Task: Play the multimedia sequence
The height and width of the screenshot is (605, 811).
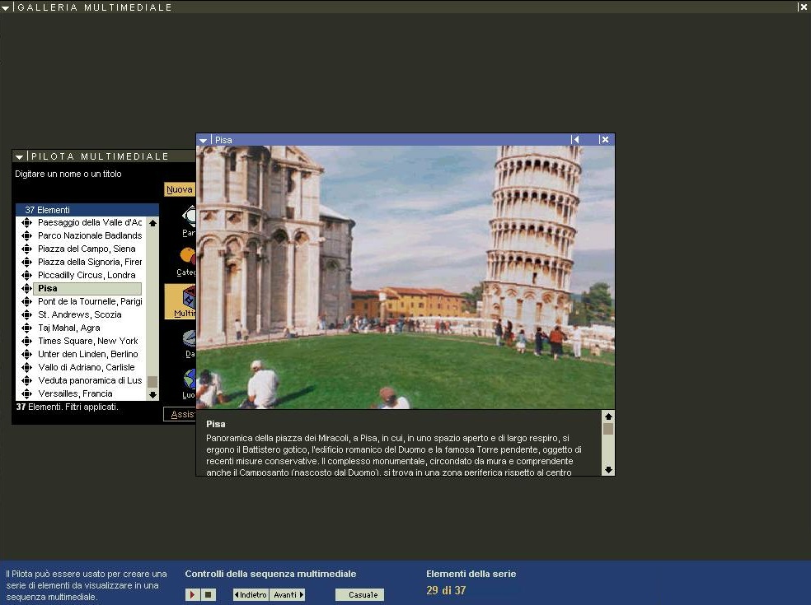Action: tap(193, 594)
